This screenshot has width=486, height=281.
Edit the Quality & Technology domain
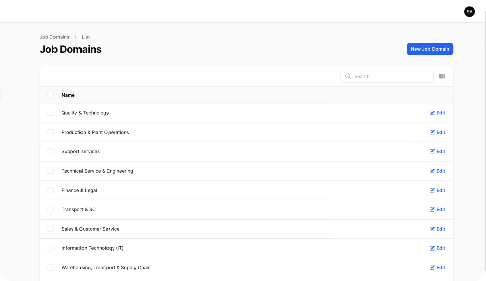[x=437, y=113]
